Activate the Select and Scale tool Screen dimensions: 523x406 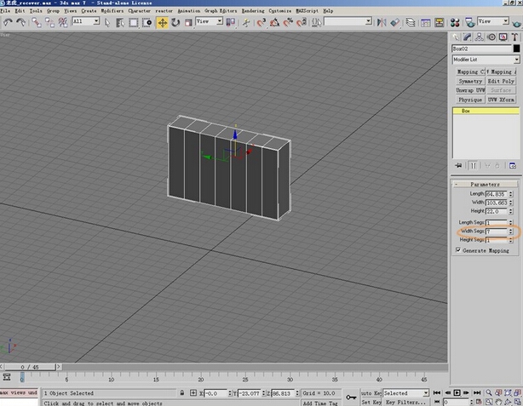pos(188,22)
